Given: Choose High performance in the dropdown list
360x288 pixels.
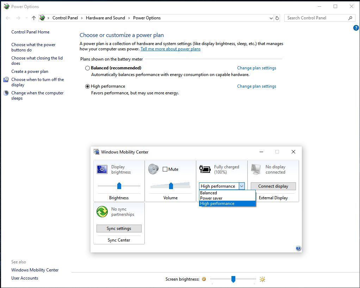Looking at the screenshot, I should coord(227,204).
